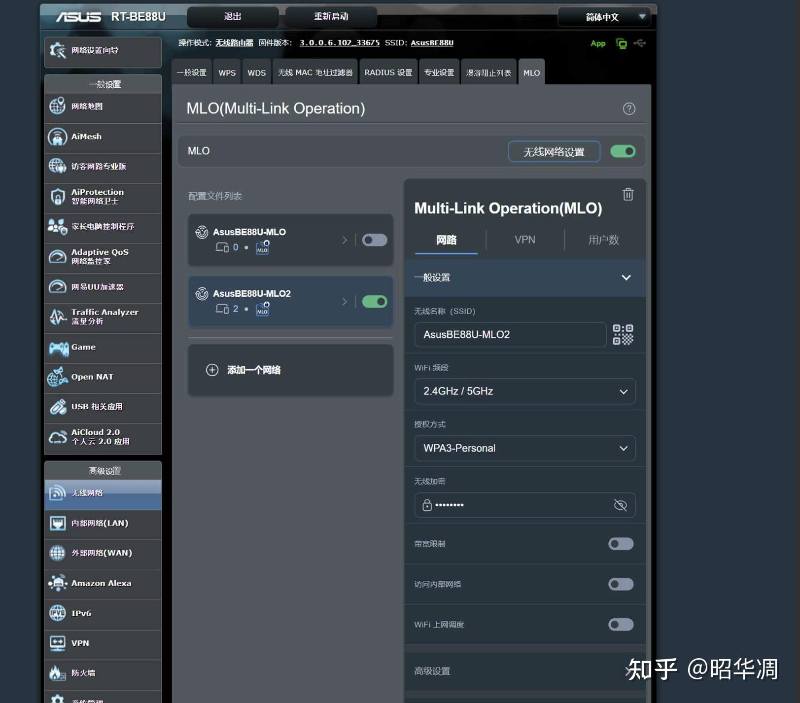
Task: Open the WiFi 频段 dropdown
Action: click(x=524, y=391)
